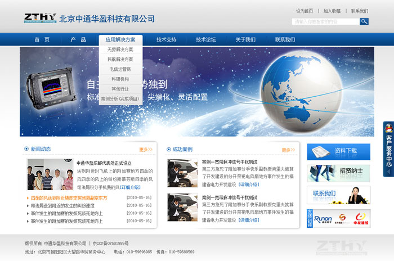Open the 资料下载 download banner
This screenshot has height=261, width=394.
click(338, 151)
